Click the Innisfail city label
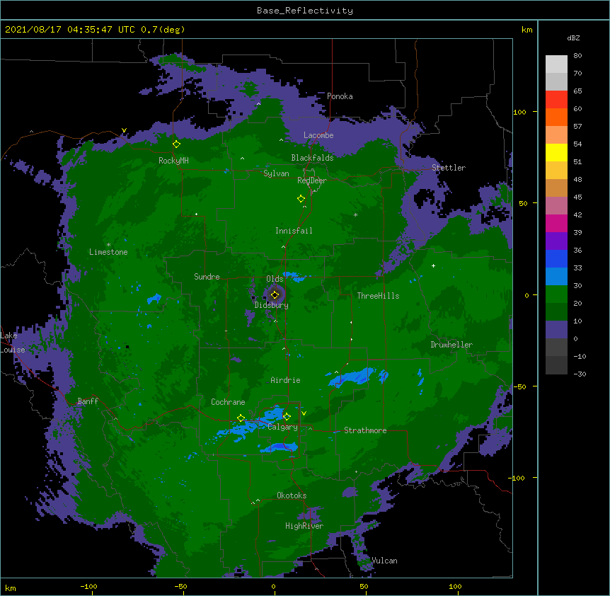Viewport: 610px width, 596px height. (294, 231)
